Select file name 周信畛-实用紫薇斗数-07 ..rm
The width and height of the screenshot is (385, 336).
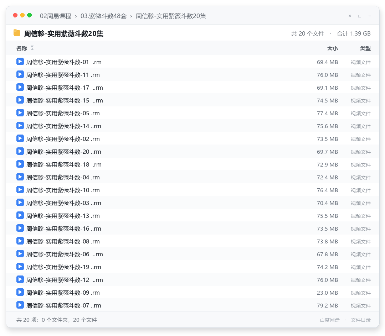[63, 305]
